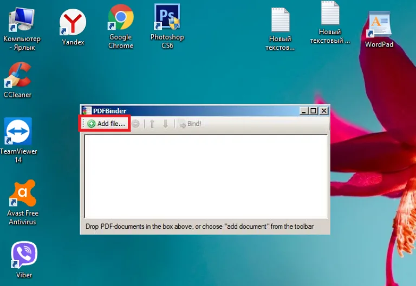The image size is (416, 286).
Task: Click the move down arrow in PDFBinder toolbar
Action: [165, 124]
